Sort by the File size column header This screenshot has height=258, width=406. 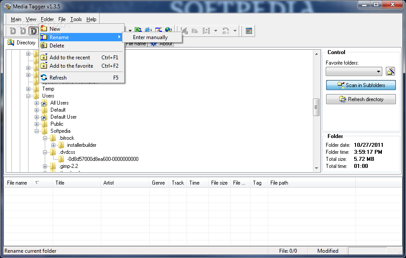point(219,183)
